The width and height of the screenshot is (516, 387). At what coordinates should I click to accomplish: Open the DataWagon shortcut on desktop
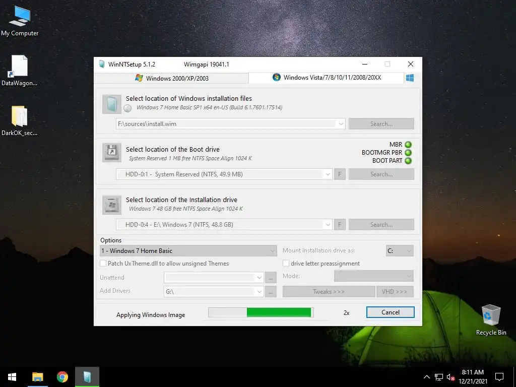tap(19, 71)
